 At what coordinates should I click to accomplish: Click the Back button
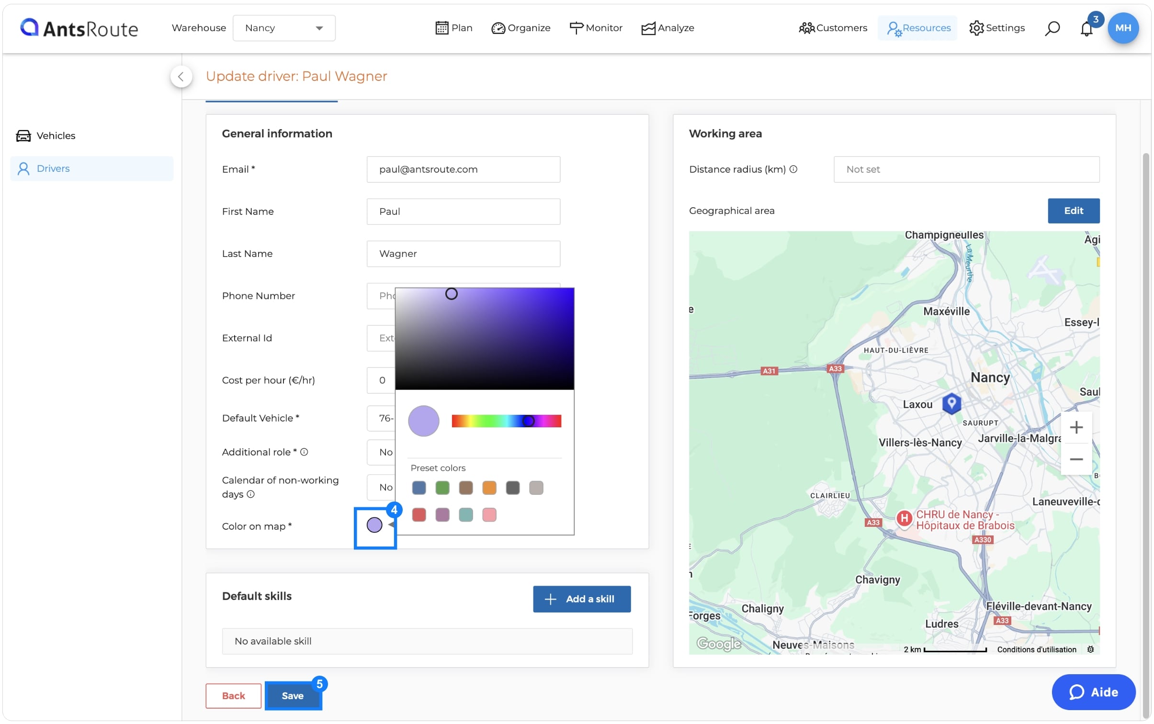[x=233, y=695]
